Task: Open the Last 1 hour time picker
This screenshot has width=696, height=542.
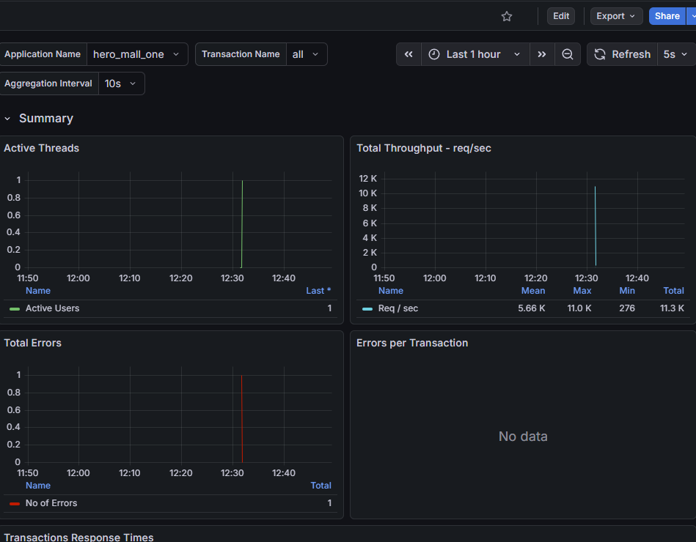Action: click(x=475, y=54)
